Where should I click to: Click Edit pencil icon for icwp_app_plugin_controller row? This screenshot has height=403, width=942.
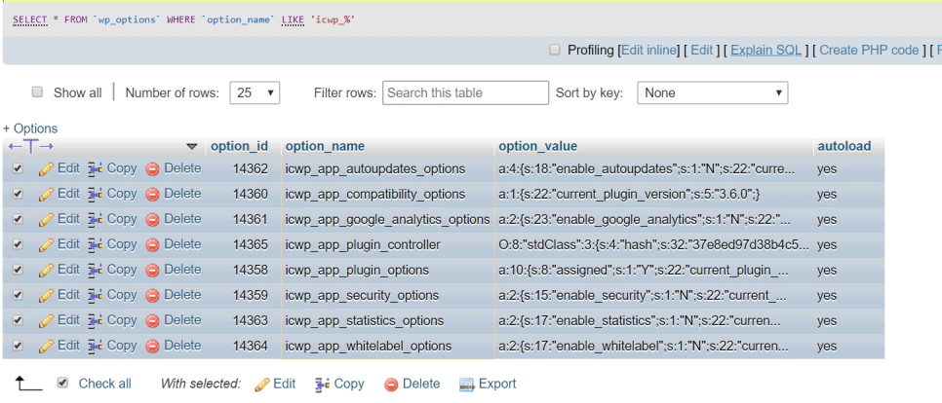tap(46, 245)
